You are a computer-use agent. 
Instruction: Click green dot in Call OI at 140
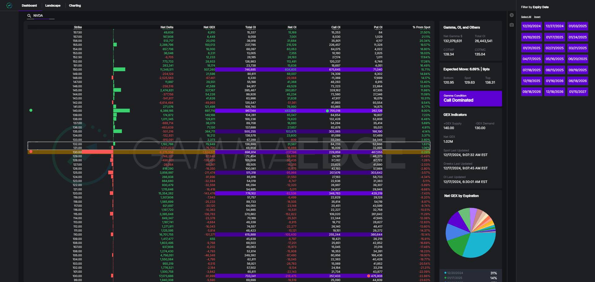(327, 111)
